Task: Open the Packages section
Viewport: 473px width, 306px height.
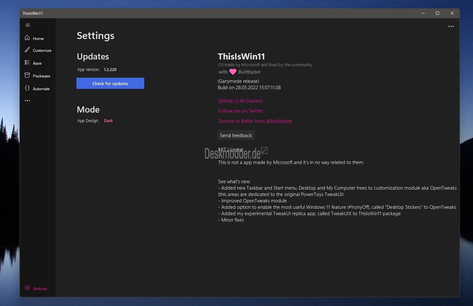Action: (42, 76)
